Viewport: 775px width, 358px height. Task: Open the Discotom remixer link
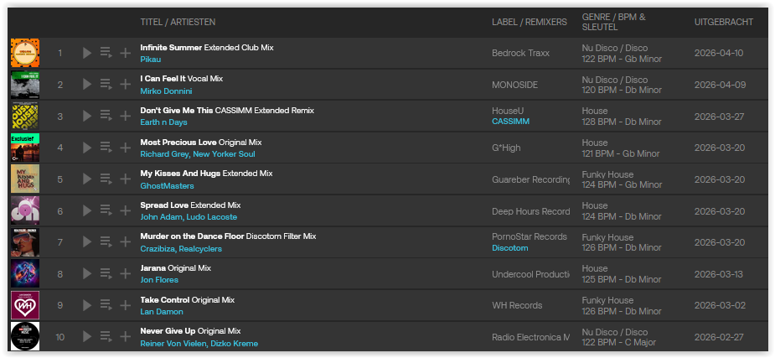[x=509, y=248]
